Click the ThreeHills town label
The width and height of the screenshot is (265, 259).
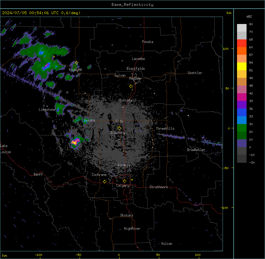coord(165,129)
